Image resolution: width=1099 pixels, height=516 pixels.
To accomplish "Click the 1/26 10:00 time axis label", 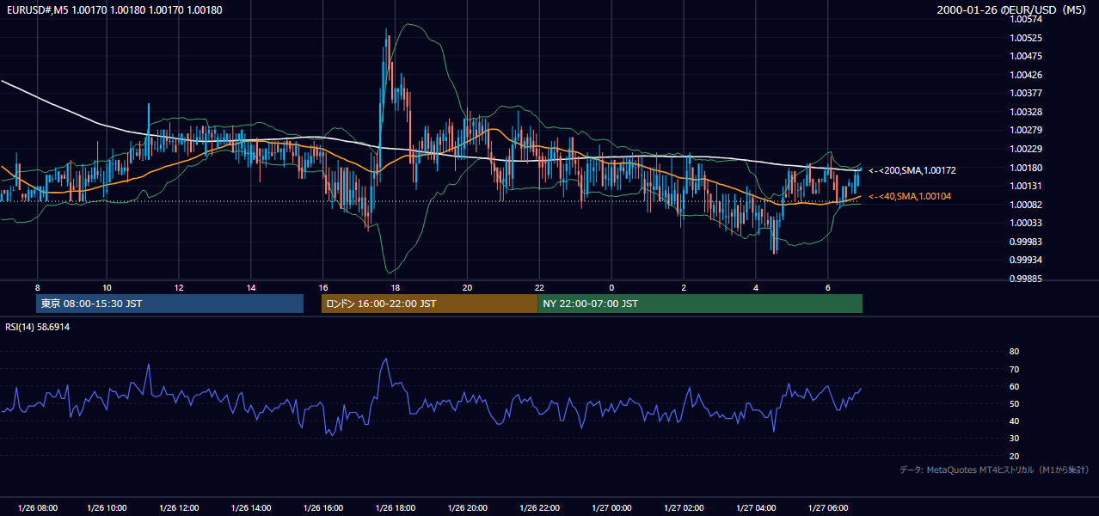I will [107, 508].
